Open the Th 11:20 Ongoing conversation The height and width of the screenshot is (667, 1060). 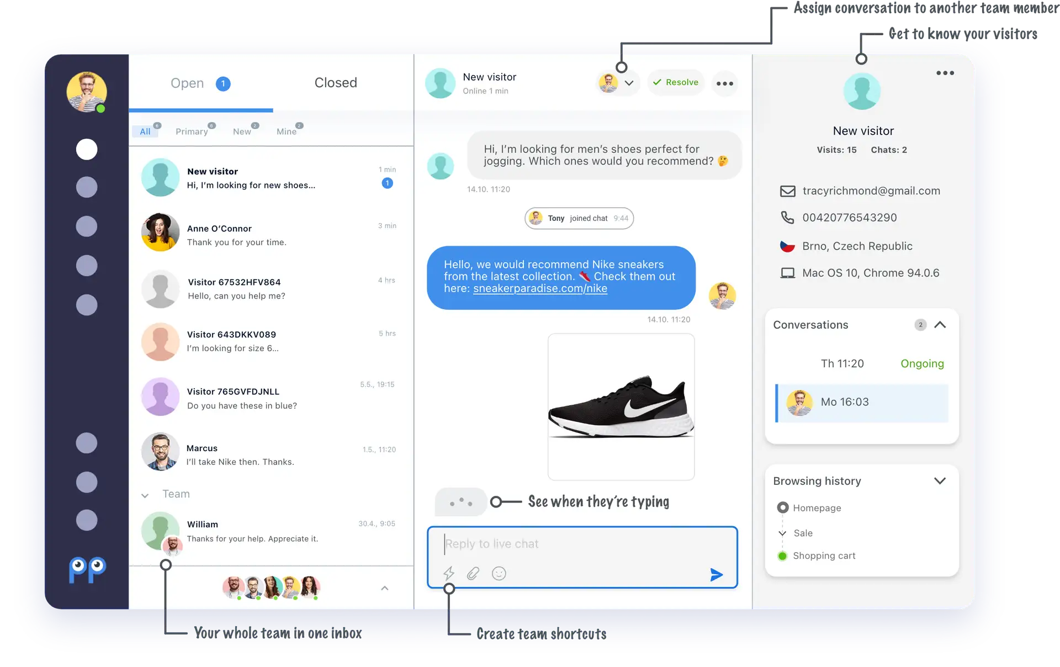coord(862,363)
